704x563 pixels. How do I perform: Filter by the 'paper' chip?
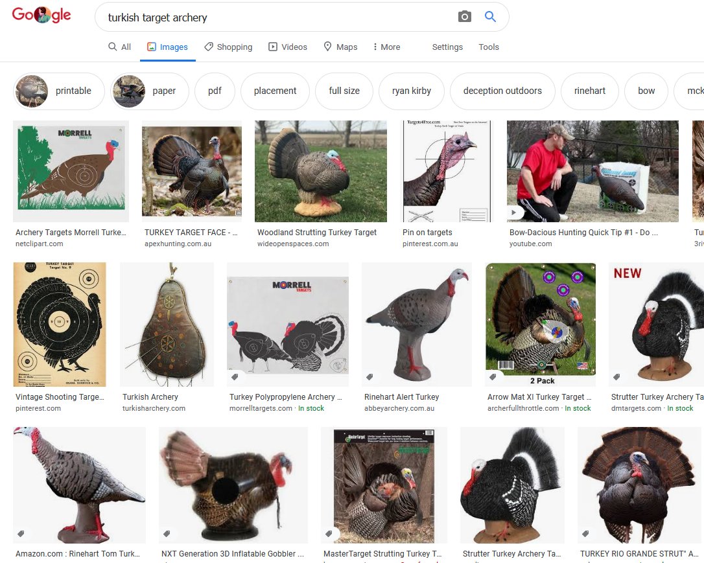coord(150,91)
